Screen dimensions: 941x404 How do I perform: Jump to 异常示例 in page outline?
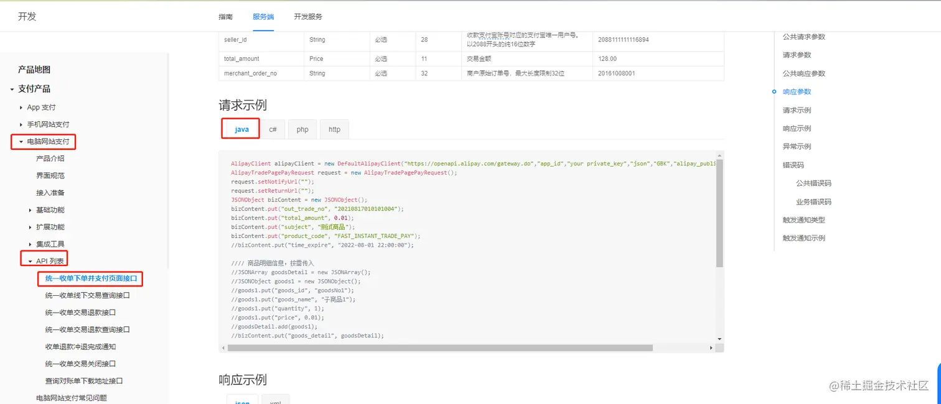797,147
